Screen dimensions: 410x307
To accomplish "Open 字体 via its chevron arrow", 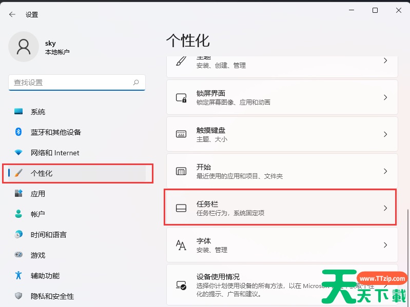I will [385, 245].
